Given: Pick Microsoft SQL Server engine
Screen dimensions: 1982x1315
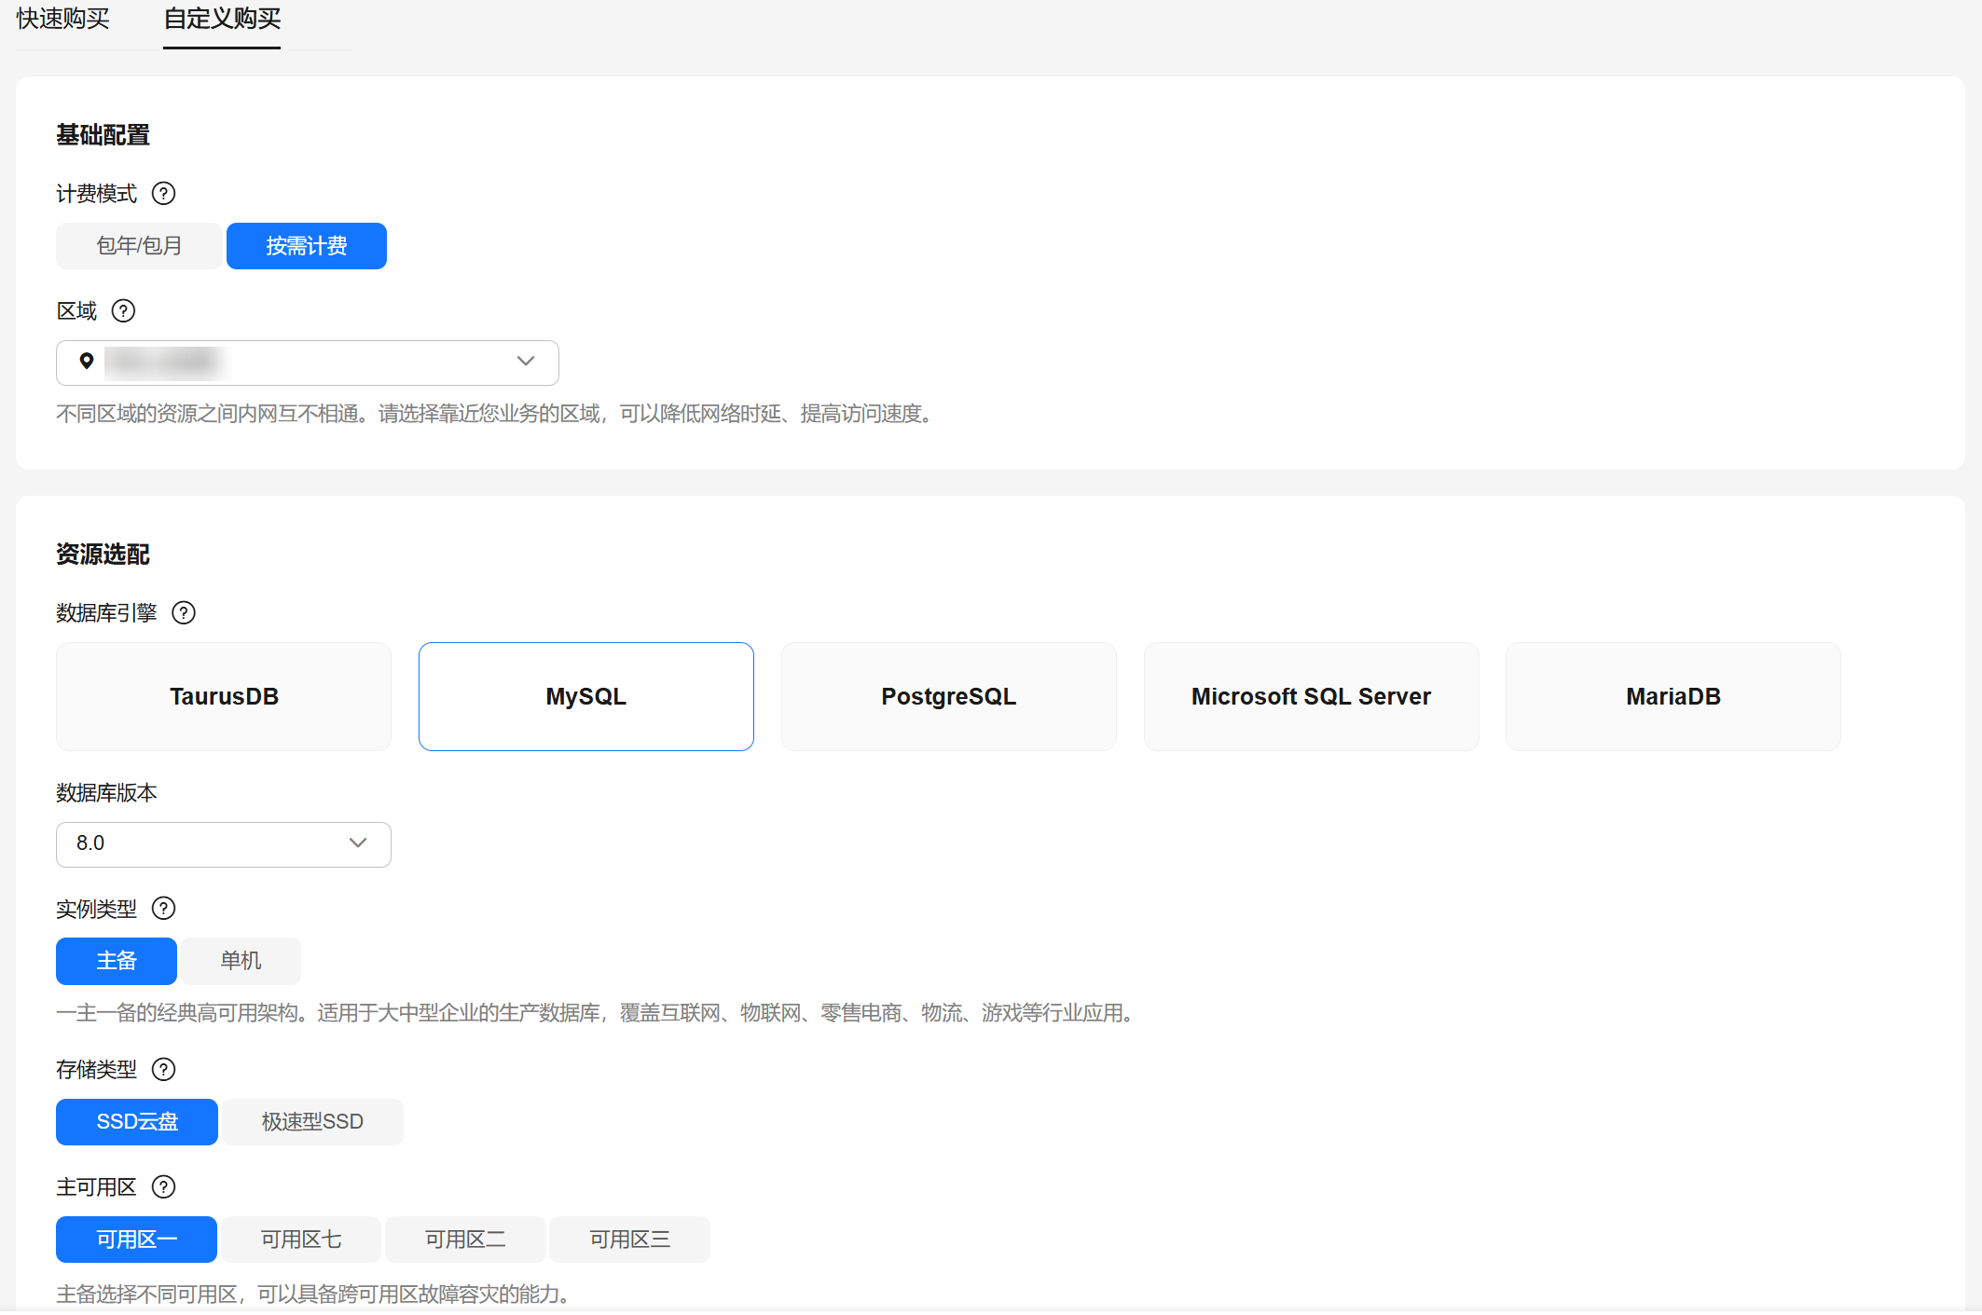Looking at the screenshot, I should [1311, 696].
